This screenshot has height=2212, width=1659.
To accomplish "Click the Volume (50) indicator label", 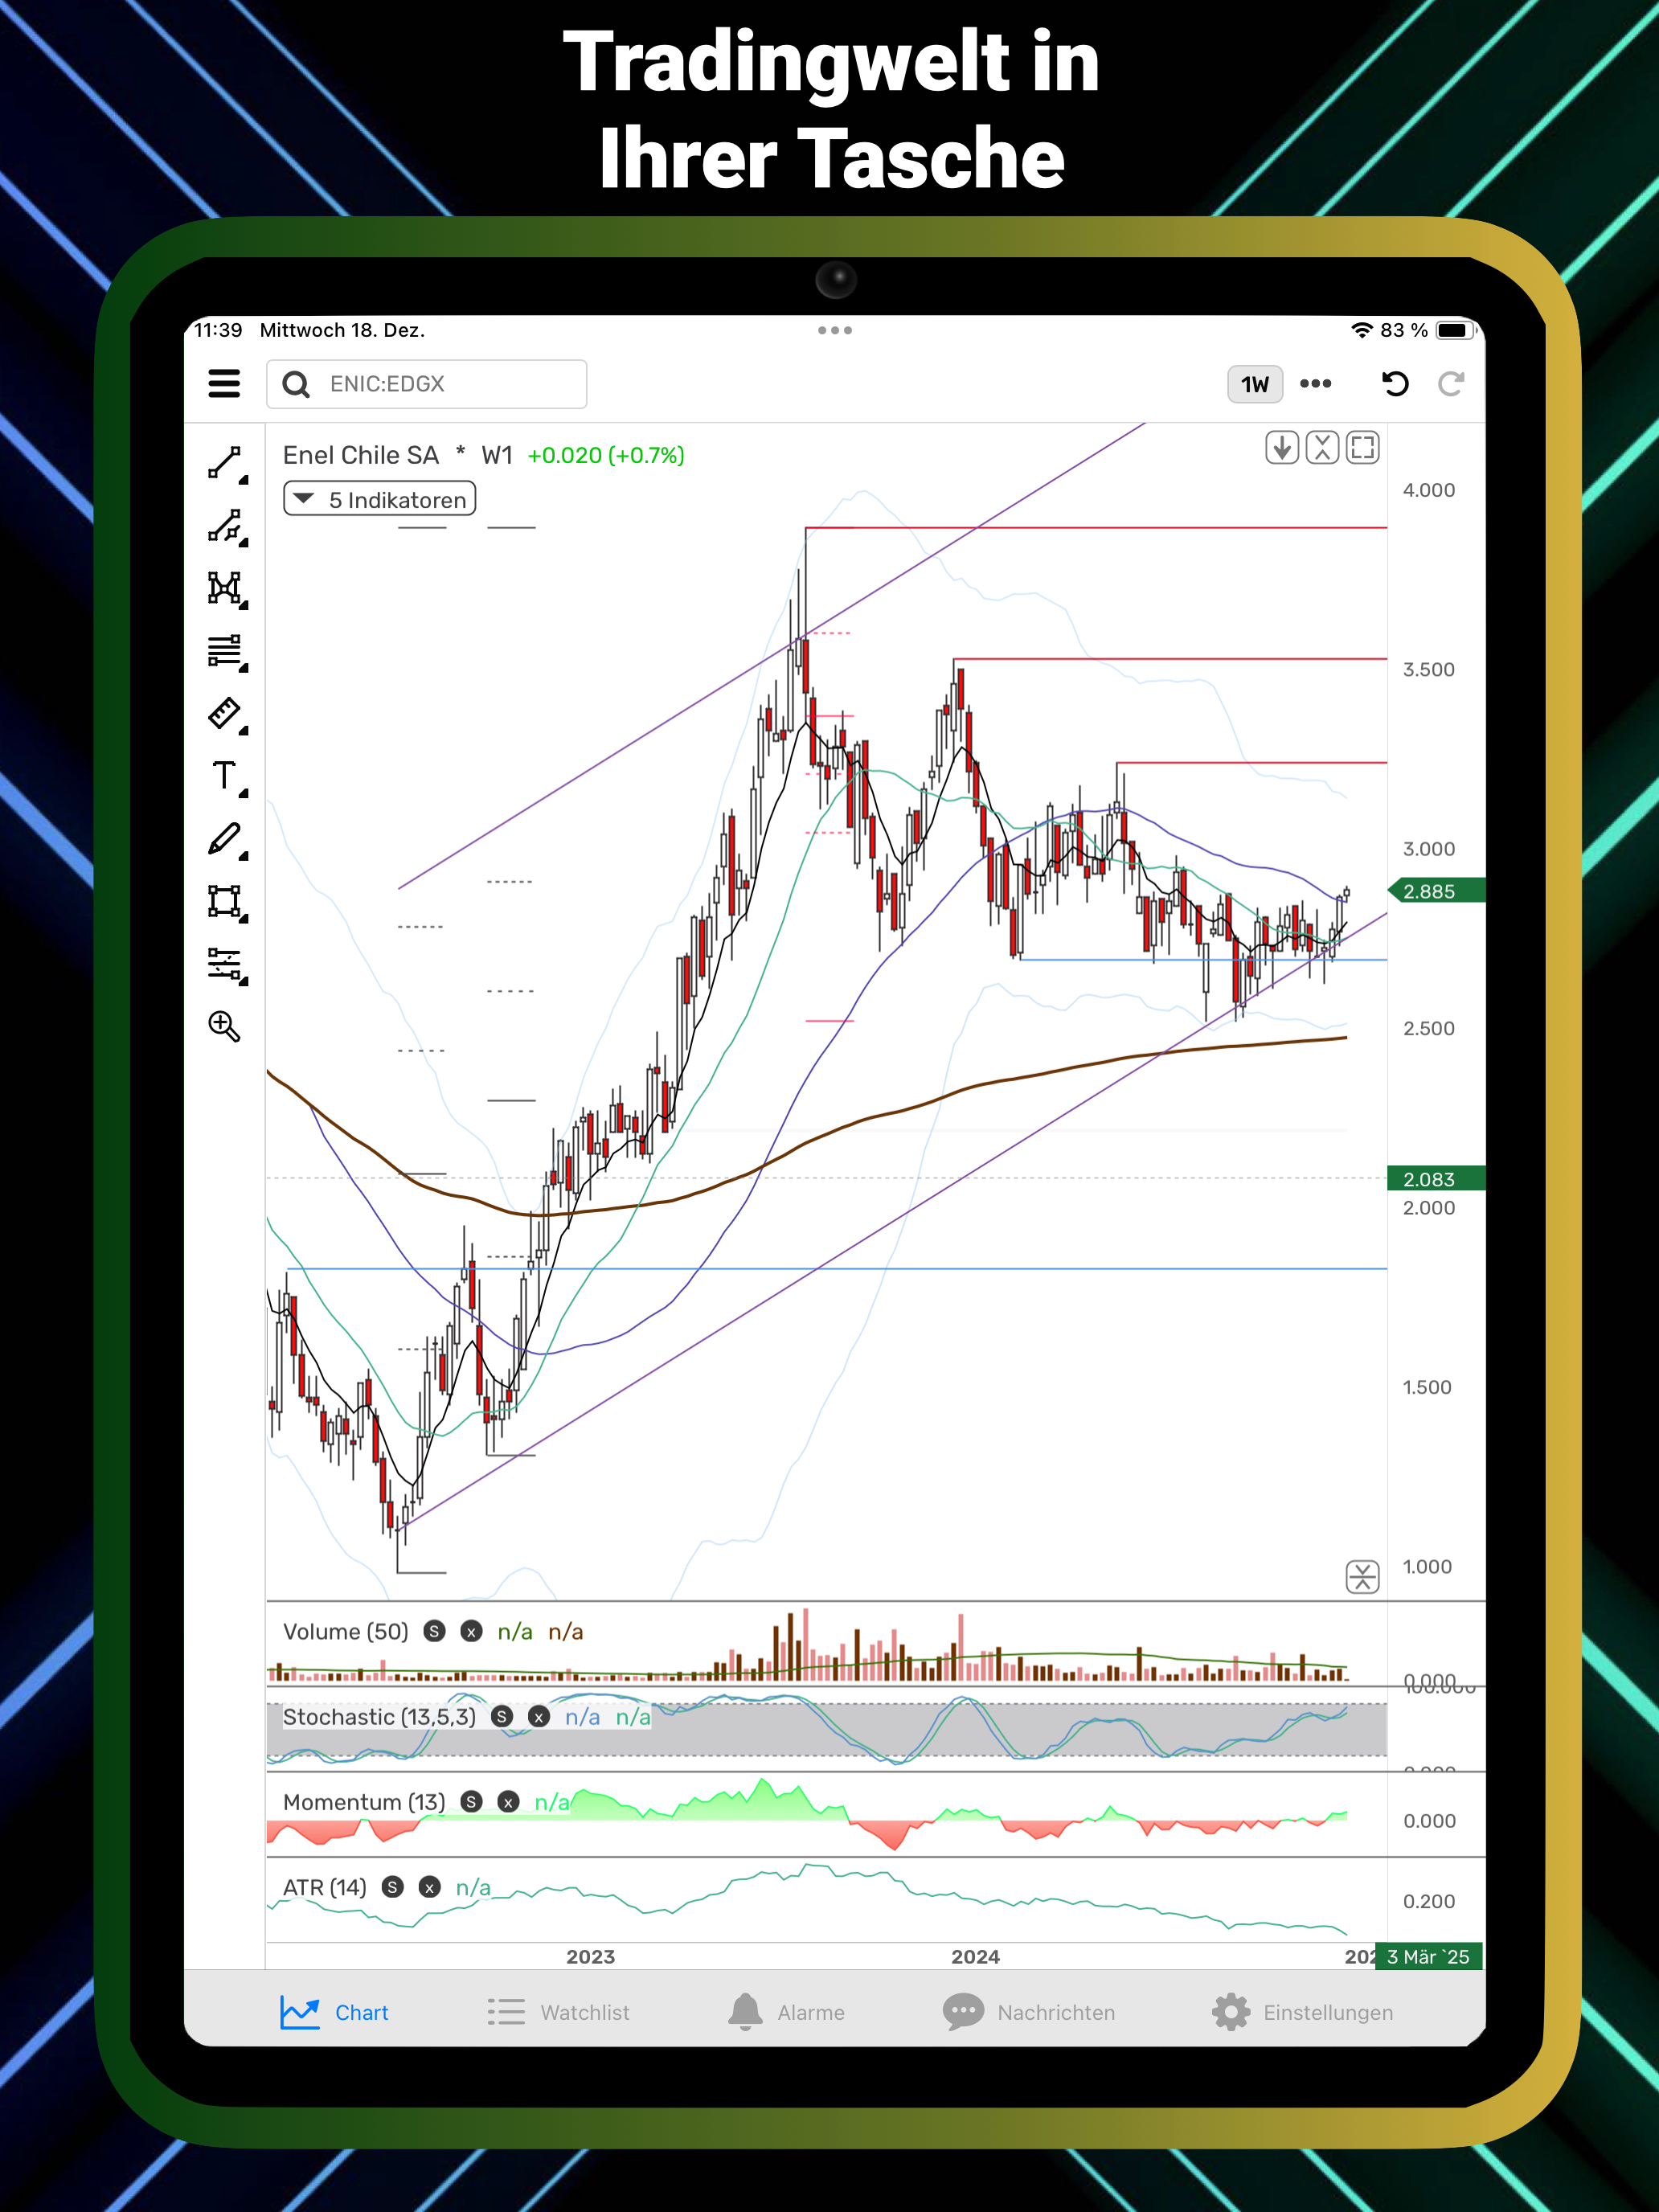I will pyautogui.click(x=346, y=1631).
